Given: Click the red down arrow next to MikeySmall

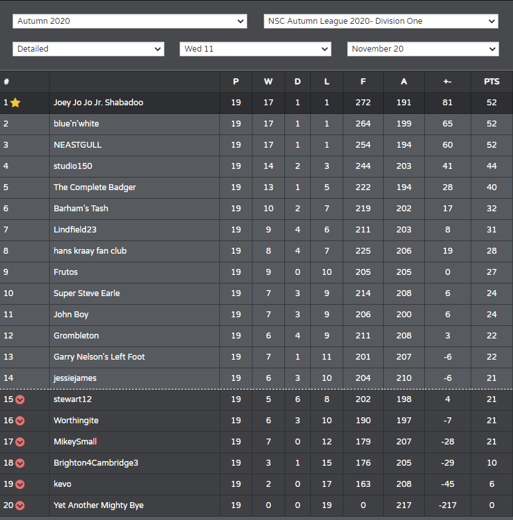Looking at the screenshot, I should click(20, 442).
